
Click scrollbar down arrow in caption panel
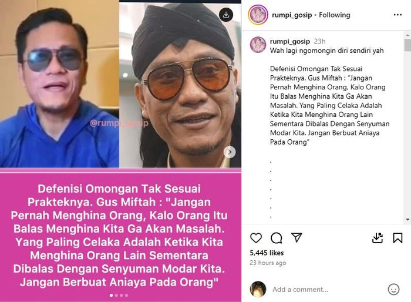[x=407, y=219]
